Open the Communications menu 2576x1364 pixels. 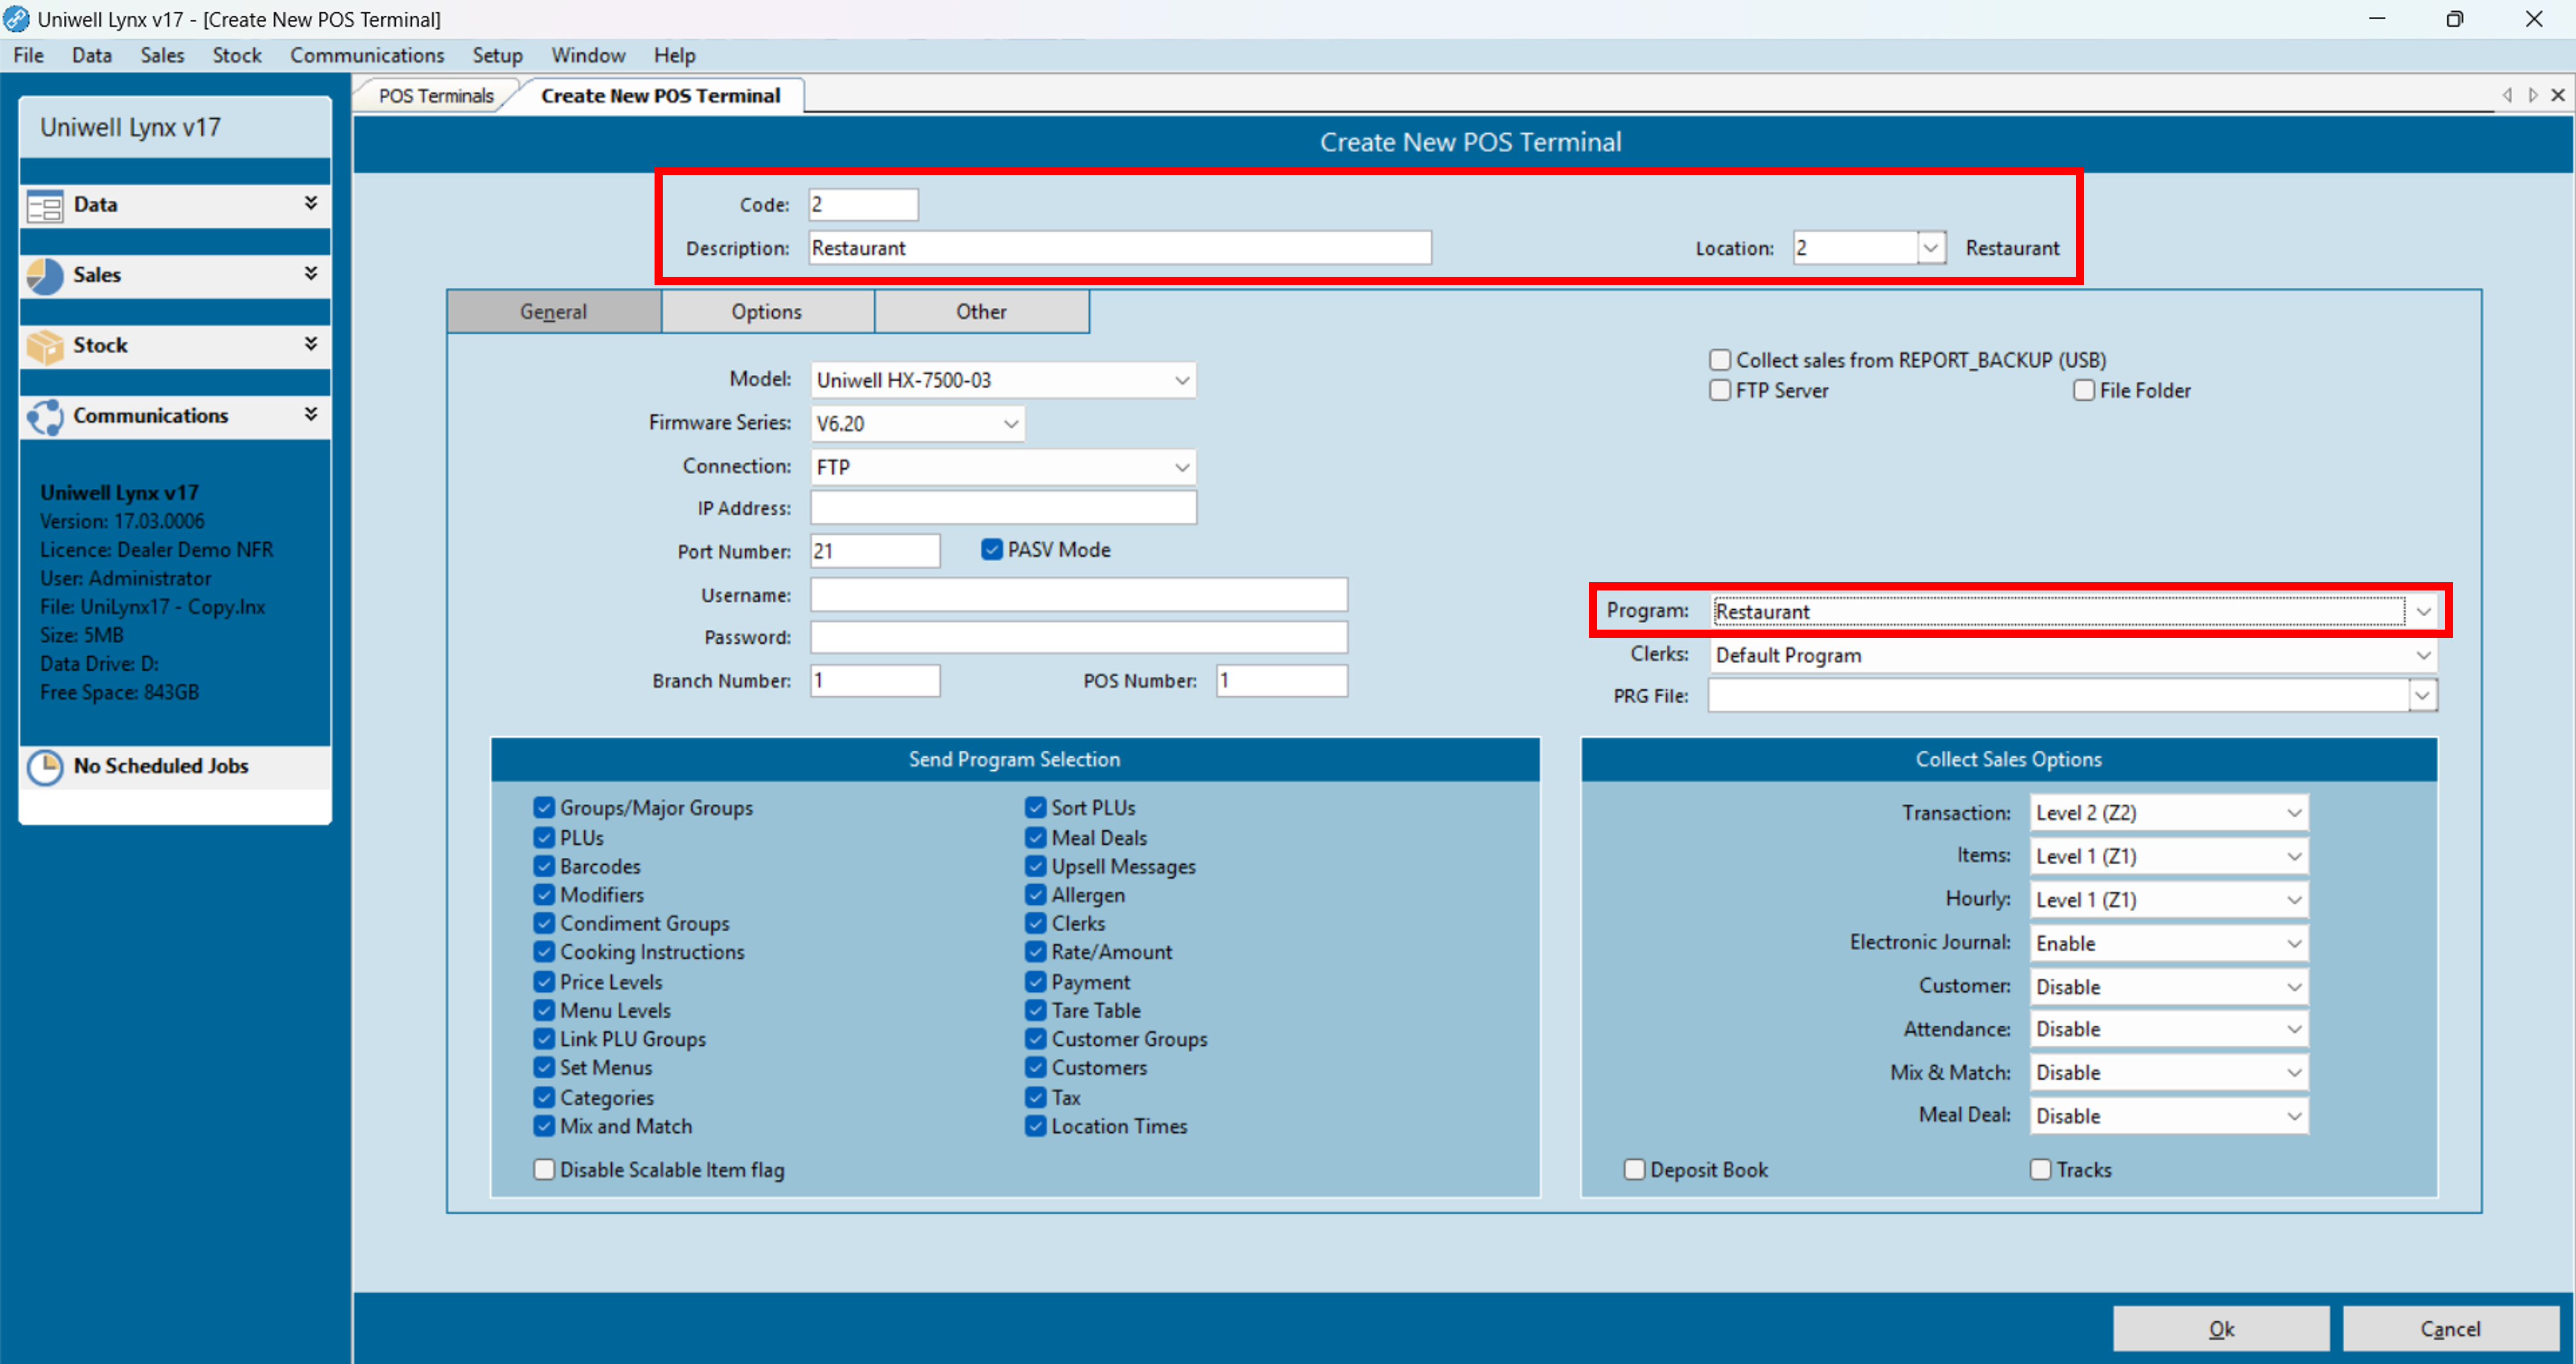click(x=367, y=55)
